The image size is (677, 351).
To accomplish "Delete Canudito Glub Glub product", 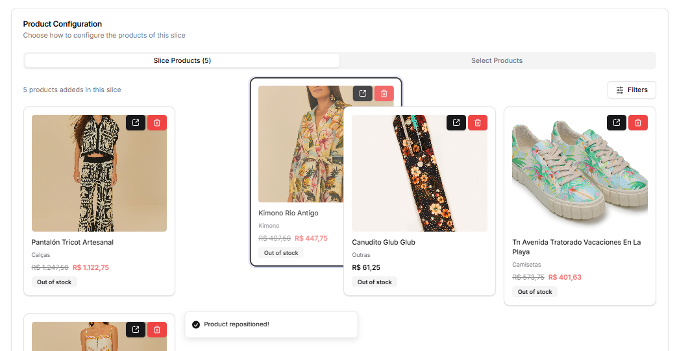I will (x=478, y=123).
